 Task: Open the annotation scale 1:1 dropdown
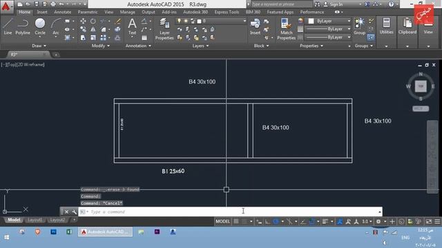coord(367,222)
